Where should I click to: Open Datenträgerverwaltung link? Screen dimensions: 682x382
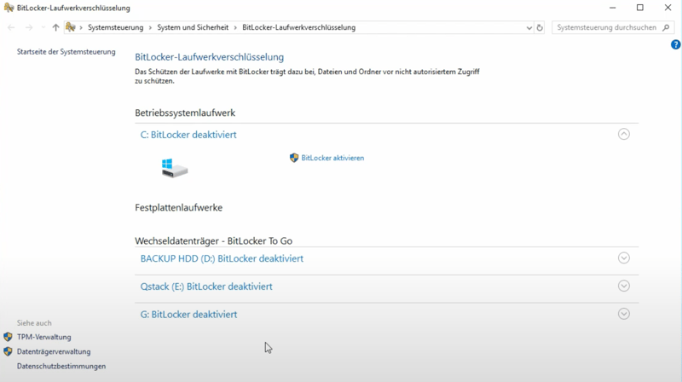[54, 351]
